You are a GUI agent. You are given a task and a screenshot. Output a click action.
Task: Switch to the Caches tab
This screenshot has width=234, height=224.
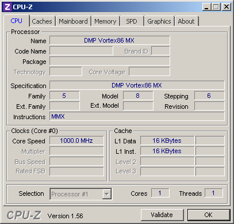pyautogui.click(x=42, y=21)
